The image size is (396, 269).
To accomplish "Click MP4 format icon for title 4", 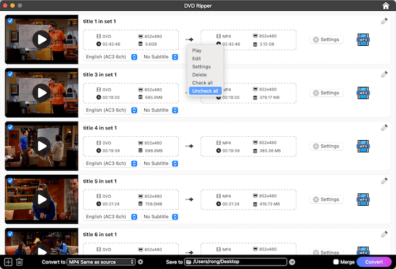I will tap(363, 146).
